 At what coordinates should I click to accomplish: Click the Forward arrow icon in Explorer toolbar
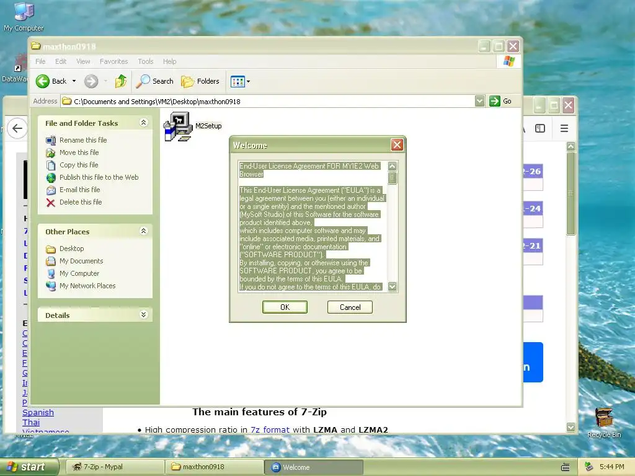91,81
